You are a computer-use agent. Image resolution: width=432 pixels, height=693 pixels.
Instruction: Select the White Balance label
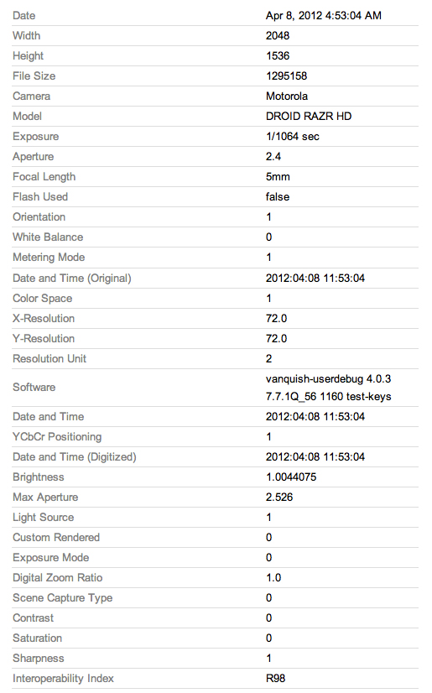point(48,237)
